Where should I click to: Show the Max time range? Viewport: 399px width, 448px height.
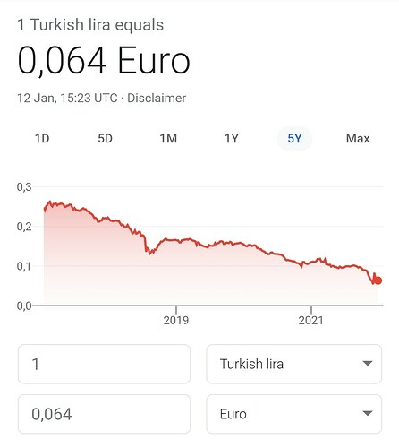point(358,139)
